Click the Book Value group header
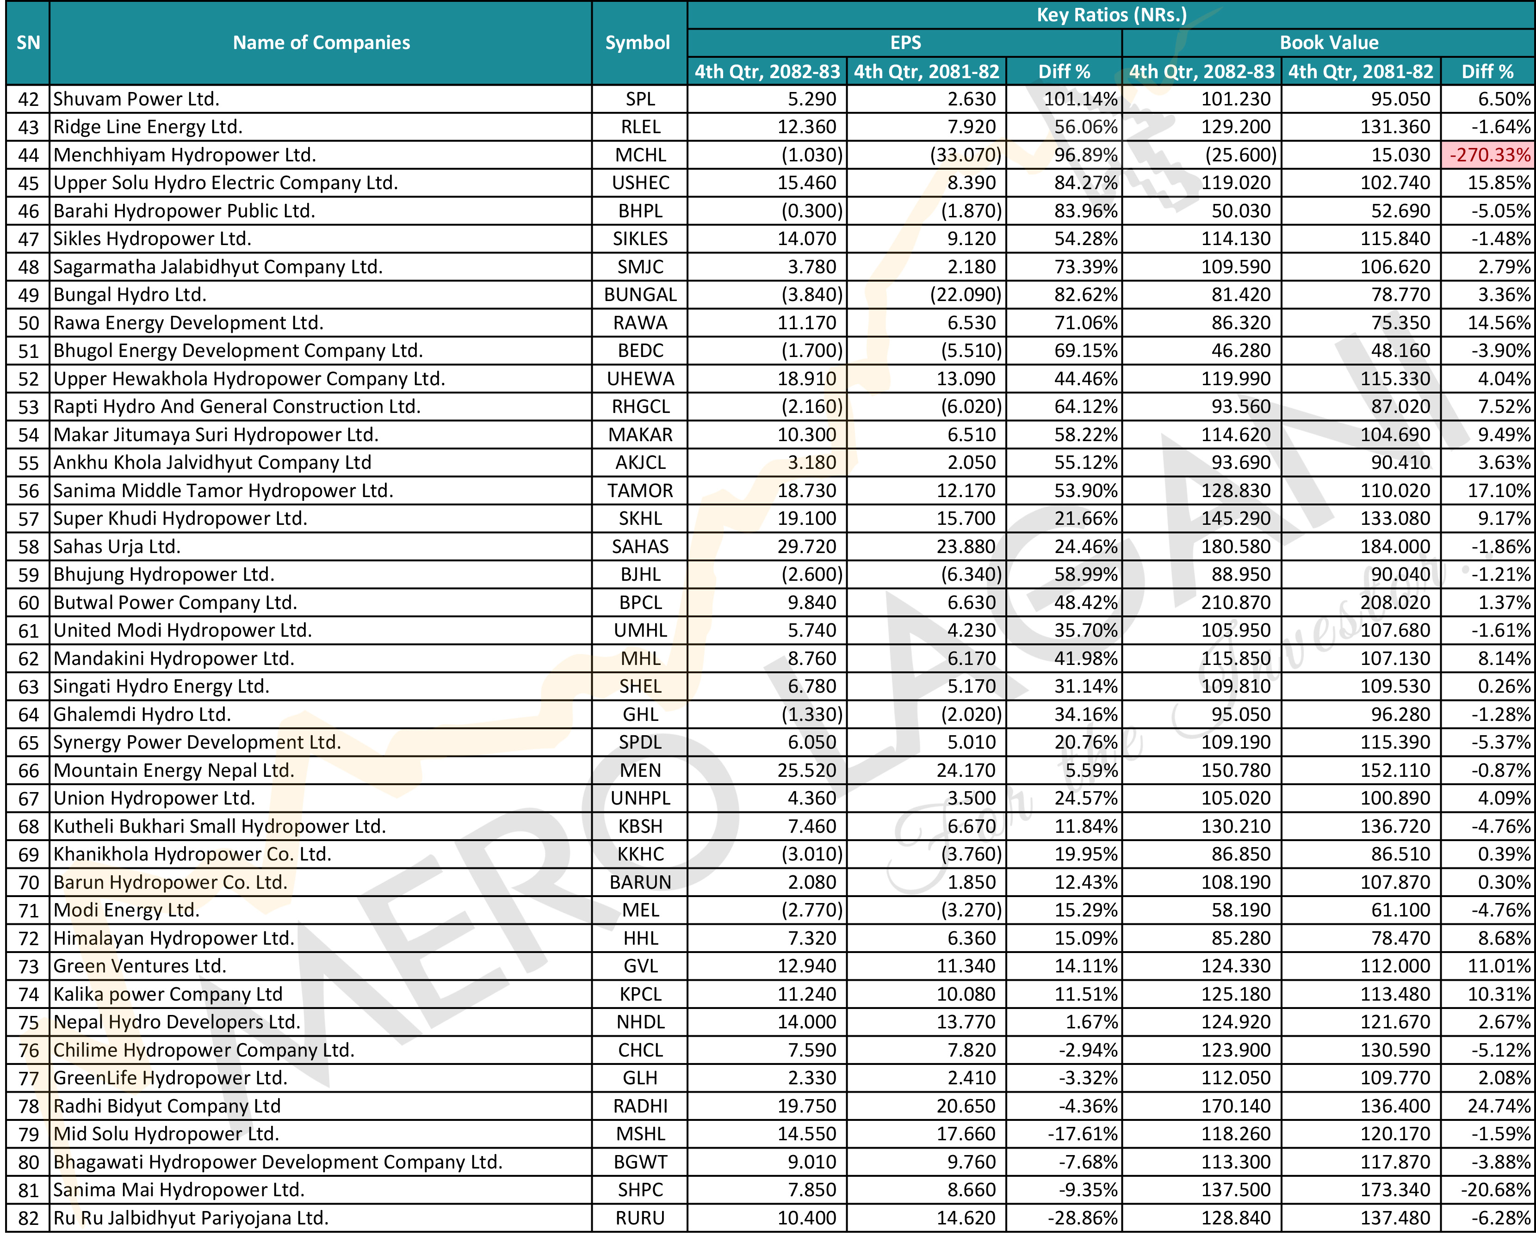Screen dimensions: 1536x1236 (x=1329, y=43)
